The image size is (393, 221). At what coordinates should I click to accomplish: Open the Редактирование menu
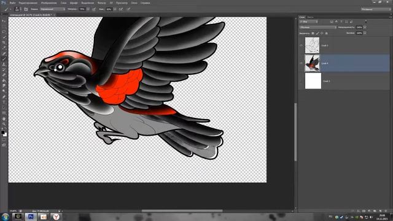click(28, 3)
